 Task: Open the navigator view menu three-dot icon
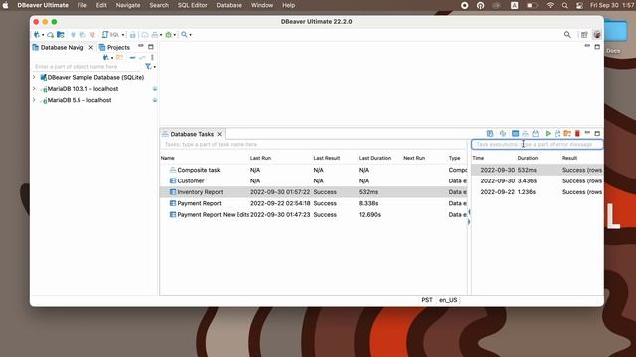152,58
